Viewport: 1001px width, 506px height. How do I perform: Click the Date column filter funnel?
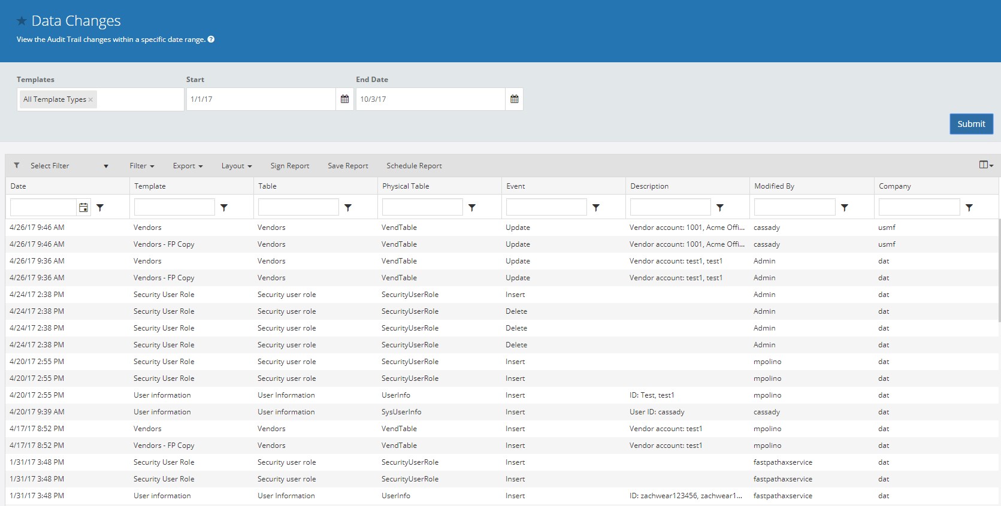click(100, 208)
